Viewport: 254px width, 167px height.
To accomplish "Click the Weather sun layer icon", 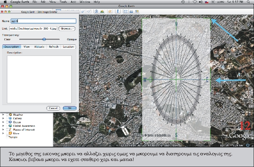I will click(x=10, y=115).
